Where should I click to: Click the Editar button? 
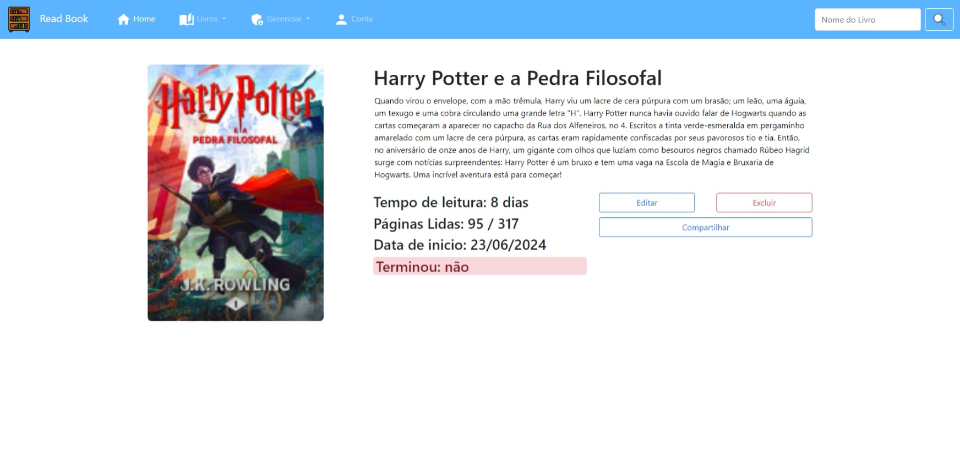[x=647, y=202]
